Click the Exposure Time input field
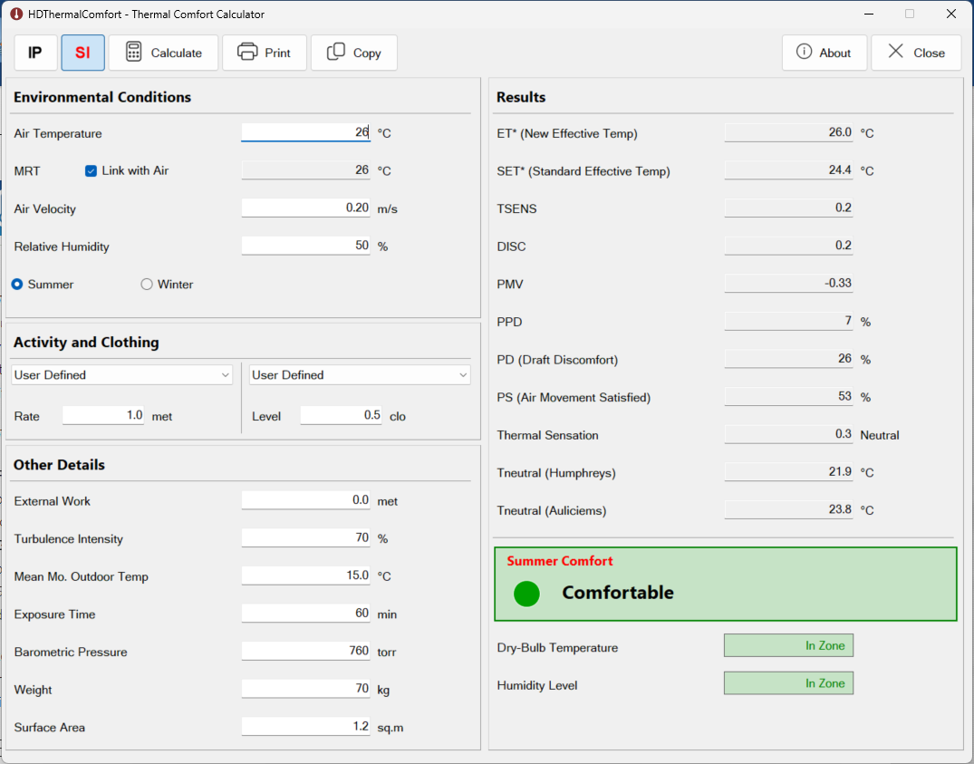The height and width of the screenshot is (764, 974). (305, 614)
